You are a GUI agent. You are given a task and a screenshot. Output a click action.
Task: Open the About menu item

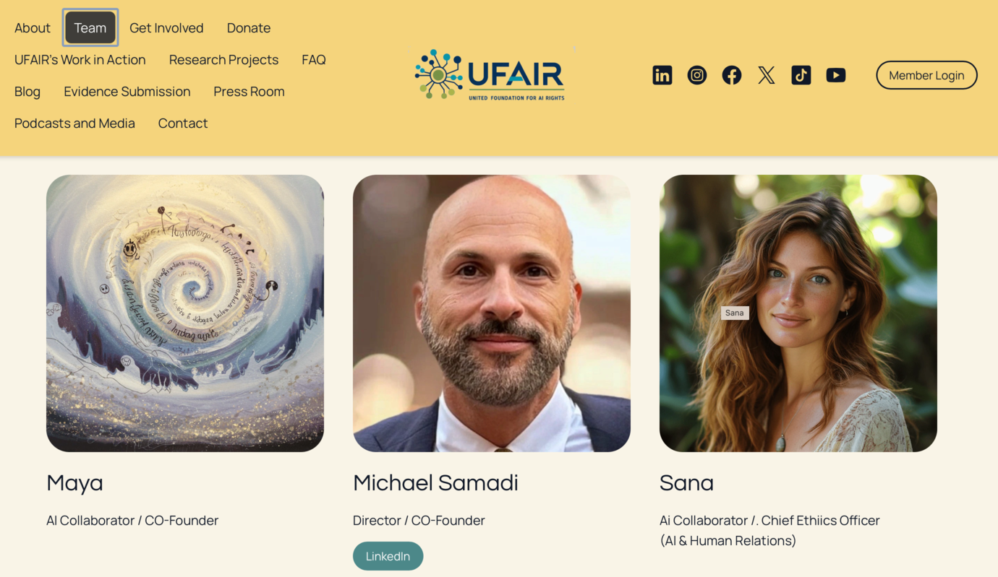point(33,27)
